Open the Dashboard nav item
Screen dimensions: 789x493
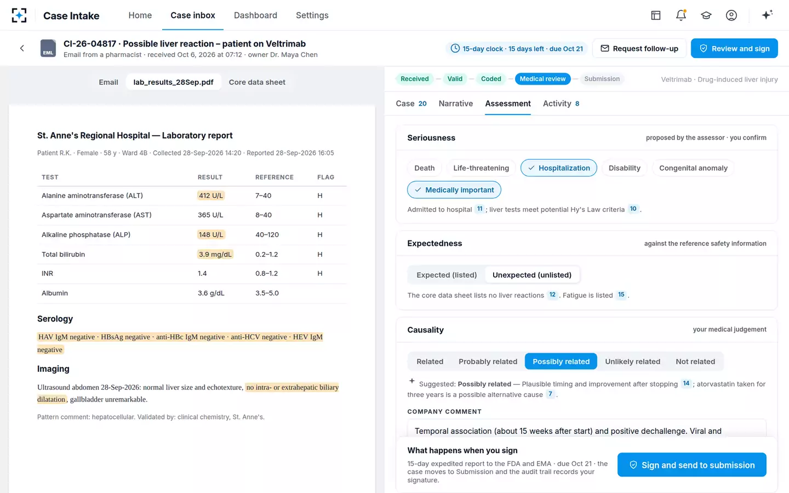pos(255,15)
